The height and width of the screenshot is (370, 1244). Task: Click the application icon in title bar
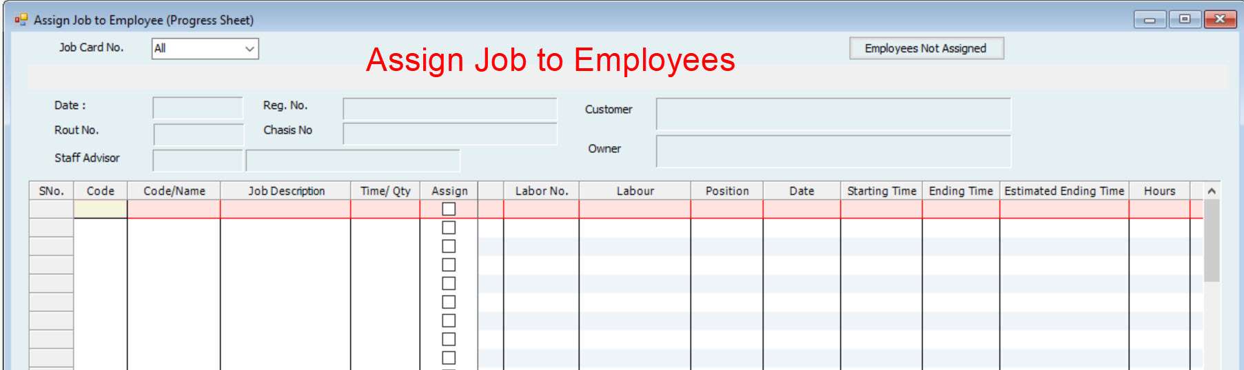coord(21,20)
